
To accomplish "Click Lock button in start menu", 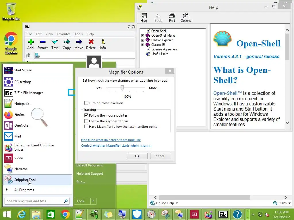I will (x=82, y=201).
